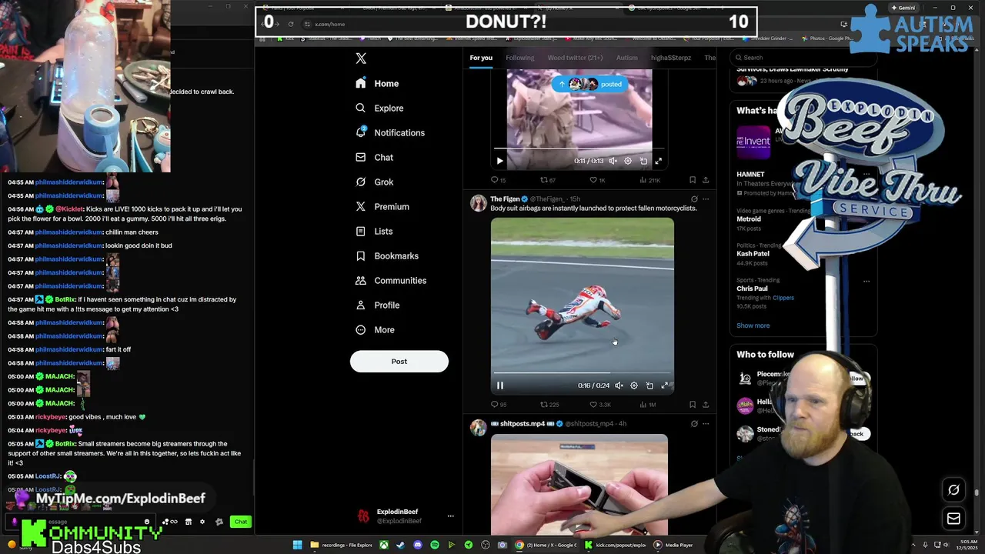Switch to the Following tab
This screenshot has width=985, height=554.
(x=519, y=58)
